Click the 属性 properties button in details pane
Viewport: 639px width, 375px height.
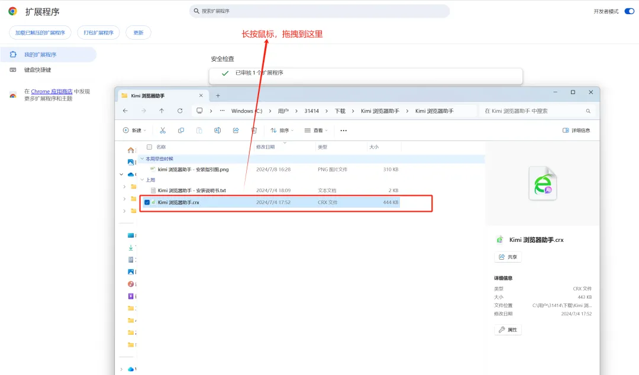[x=508, y=329]
